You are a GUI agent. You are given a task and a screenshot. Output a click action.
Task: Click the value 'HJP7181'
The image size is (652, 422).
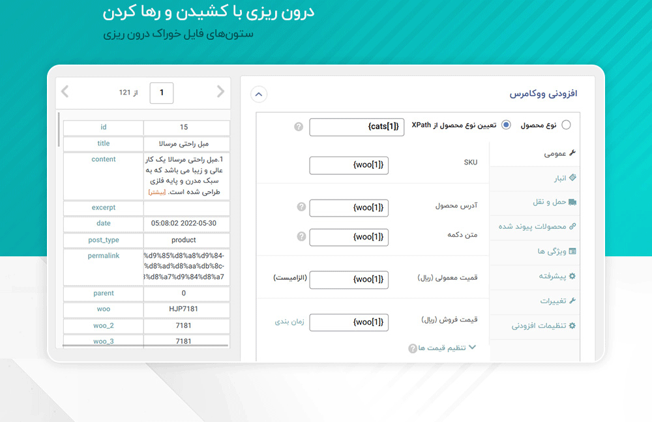(183, 309)
